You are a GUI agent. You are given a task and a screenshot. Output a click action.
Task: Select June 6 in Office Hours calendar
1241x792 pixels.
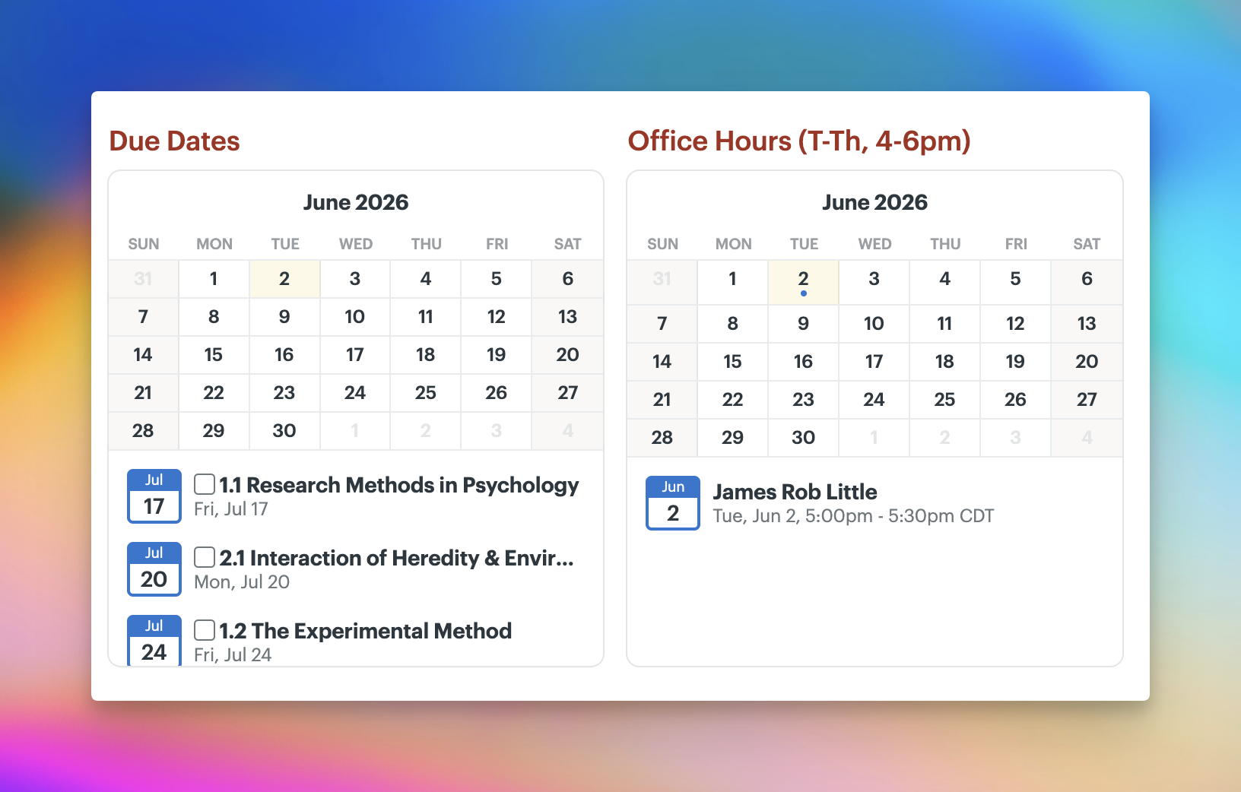click(1087, 282)
